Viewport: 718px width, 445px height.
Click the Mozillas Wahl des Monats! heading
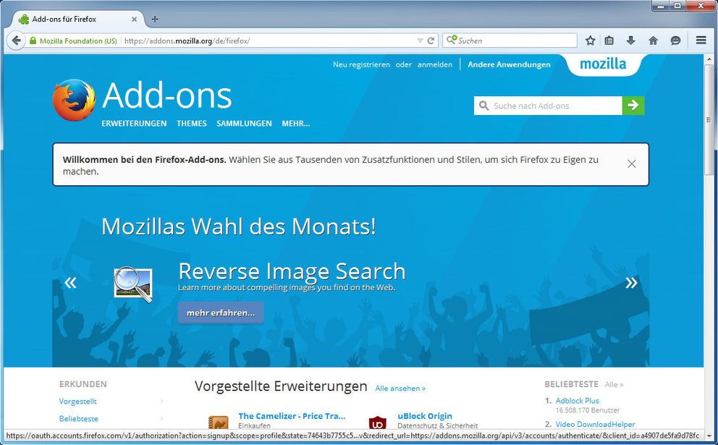239,226
